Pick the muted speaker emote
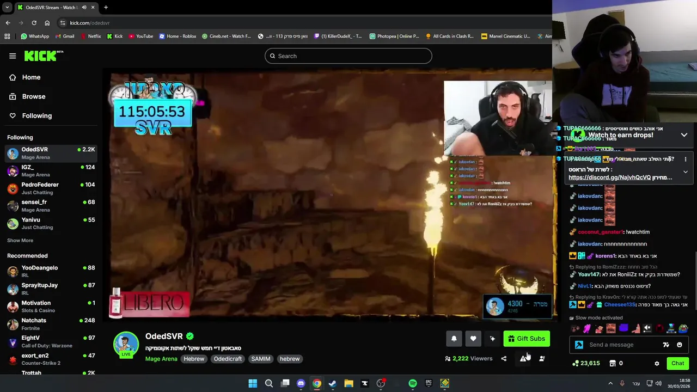The image size is (697, 392). pyautogui.click(x=647, y=328)
